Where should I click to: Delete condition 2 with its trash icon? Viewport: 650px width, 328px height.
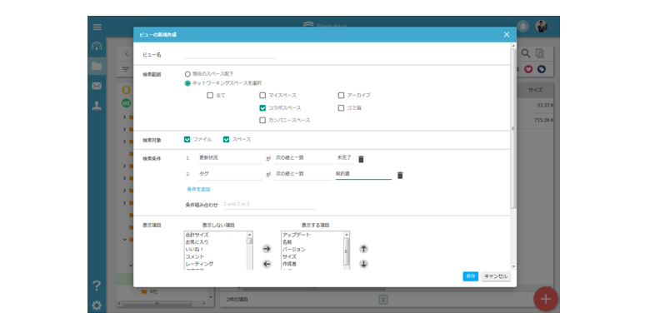pos(400,175)
